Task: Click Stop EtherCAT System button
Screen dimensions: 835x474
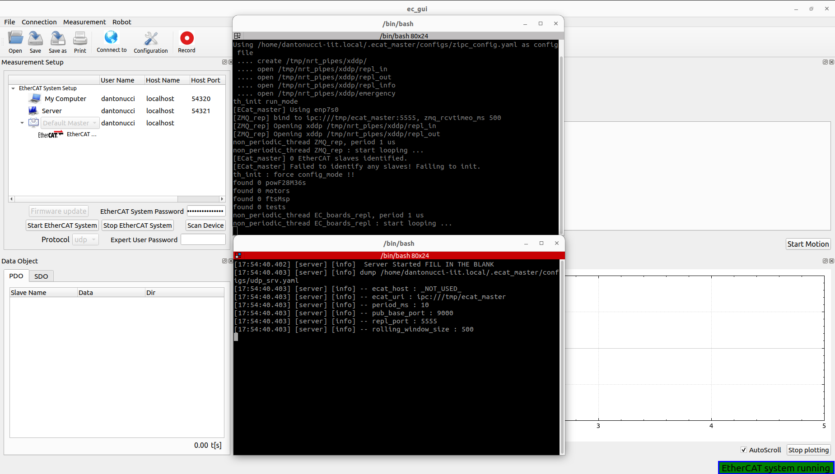Action: click(x=138, y=225)
